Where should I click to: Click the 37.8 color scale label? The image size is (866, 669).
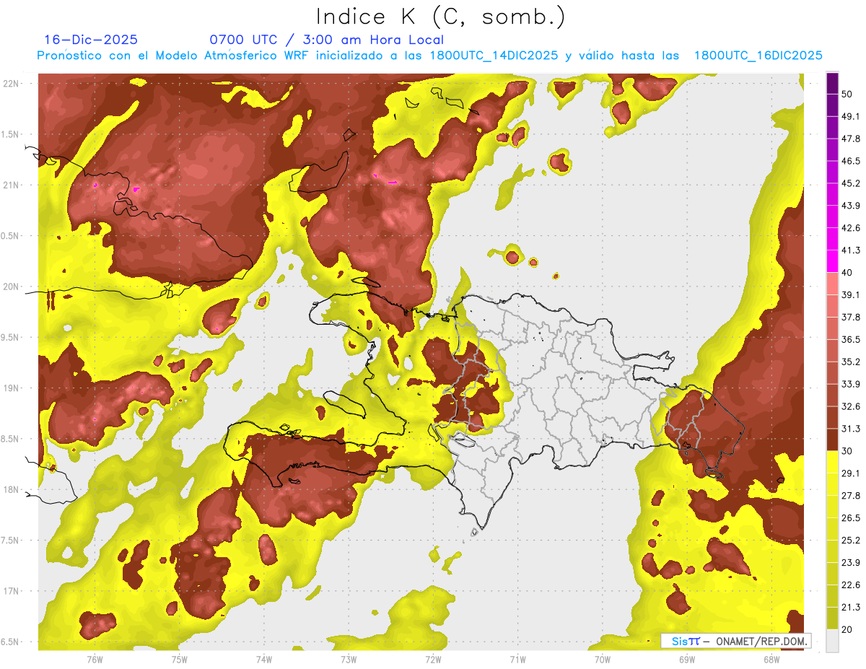click(x=851, y=318)
